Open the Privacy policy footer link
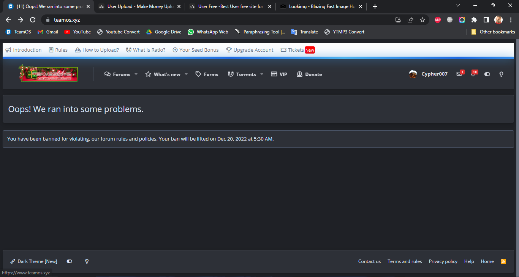The image size is (519, 277). [x=443, y=261]
